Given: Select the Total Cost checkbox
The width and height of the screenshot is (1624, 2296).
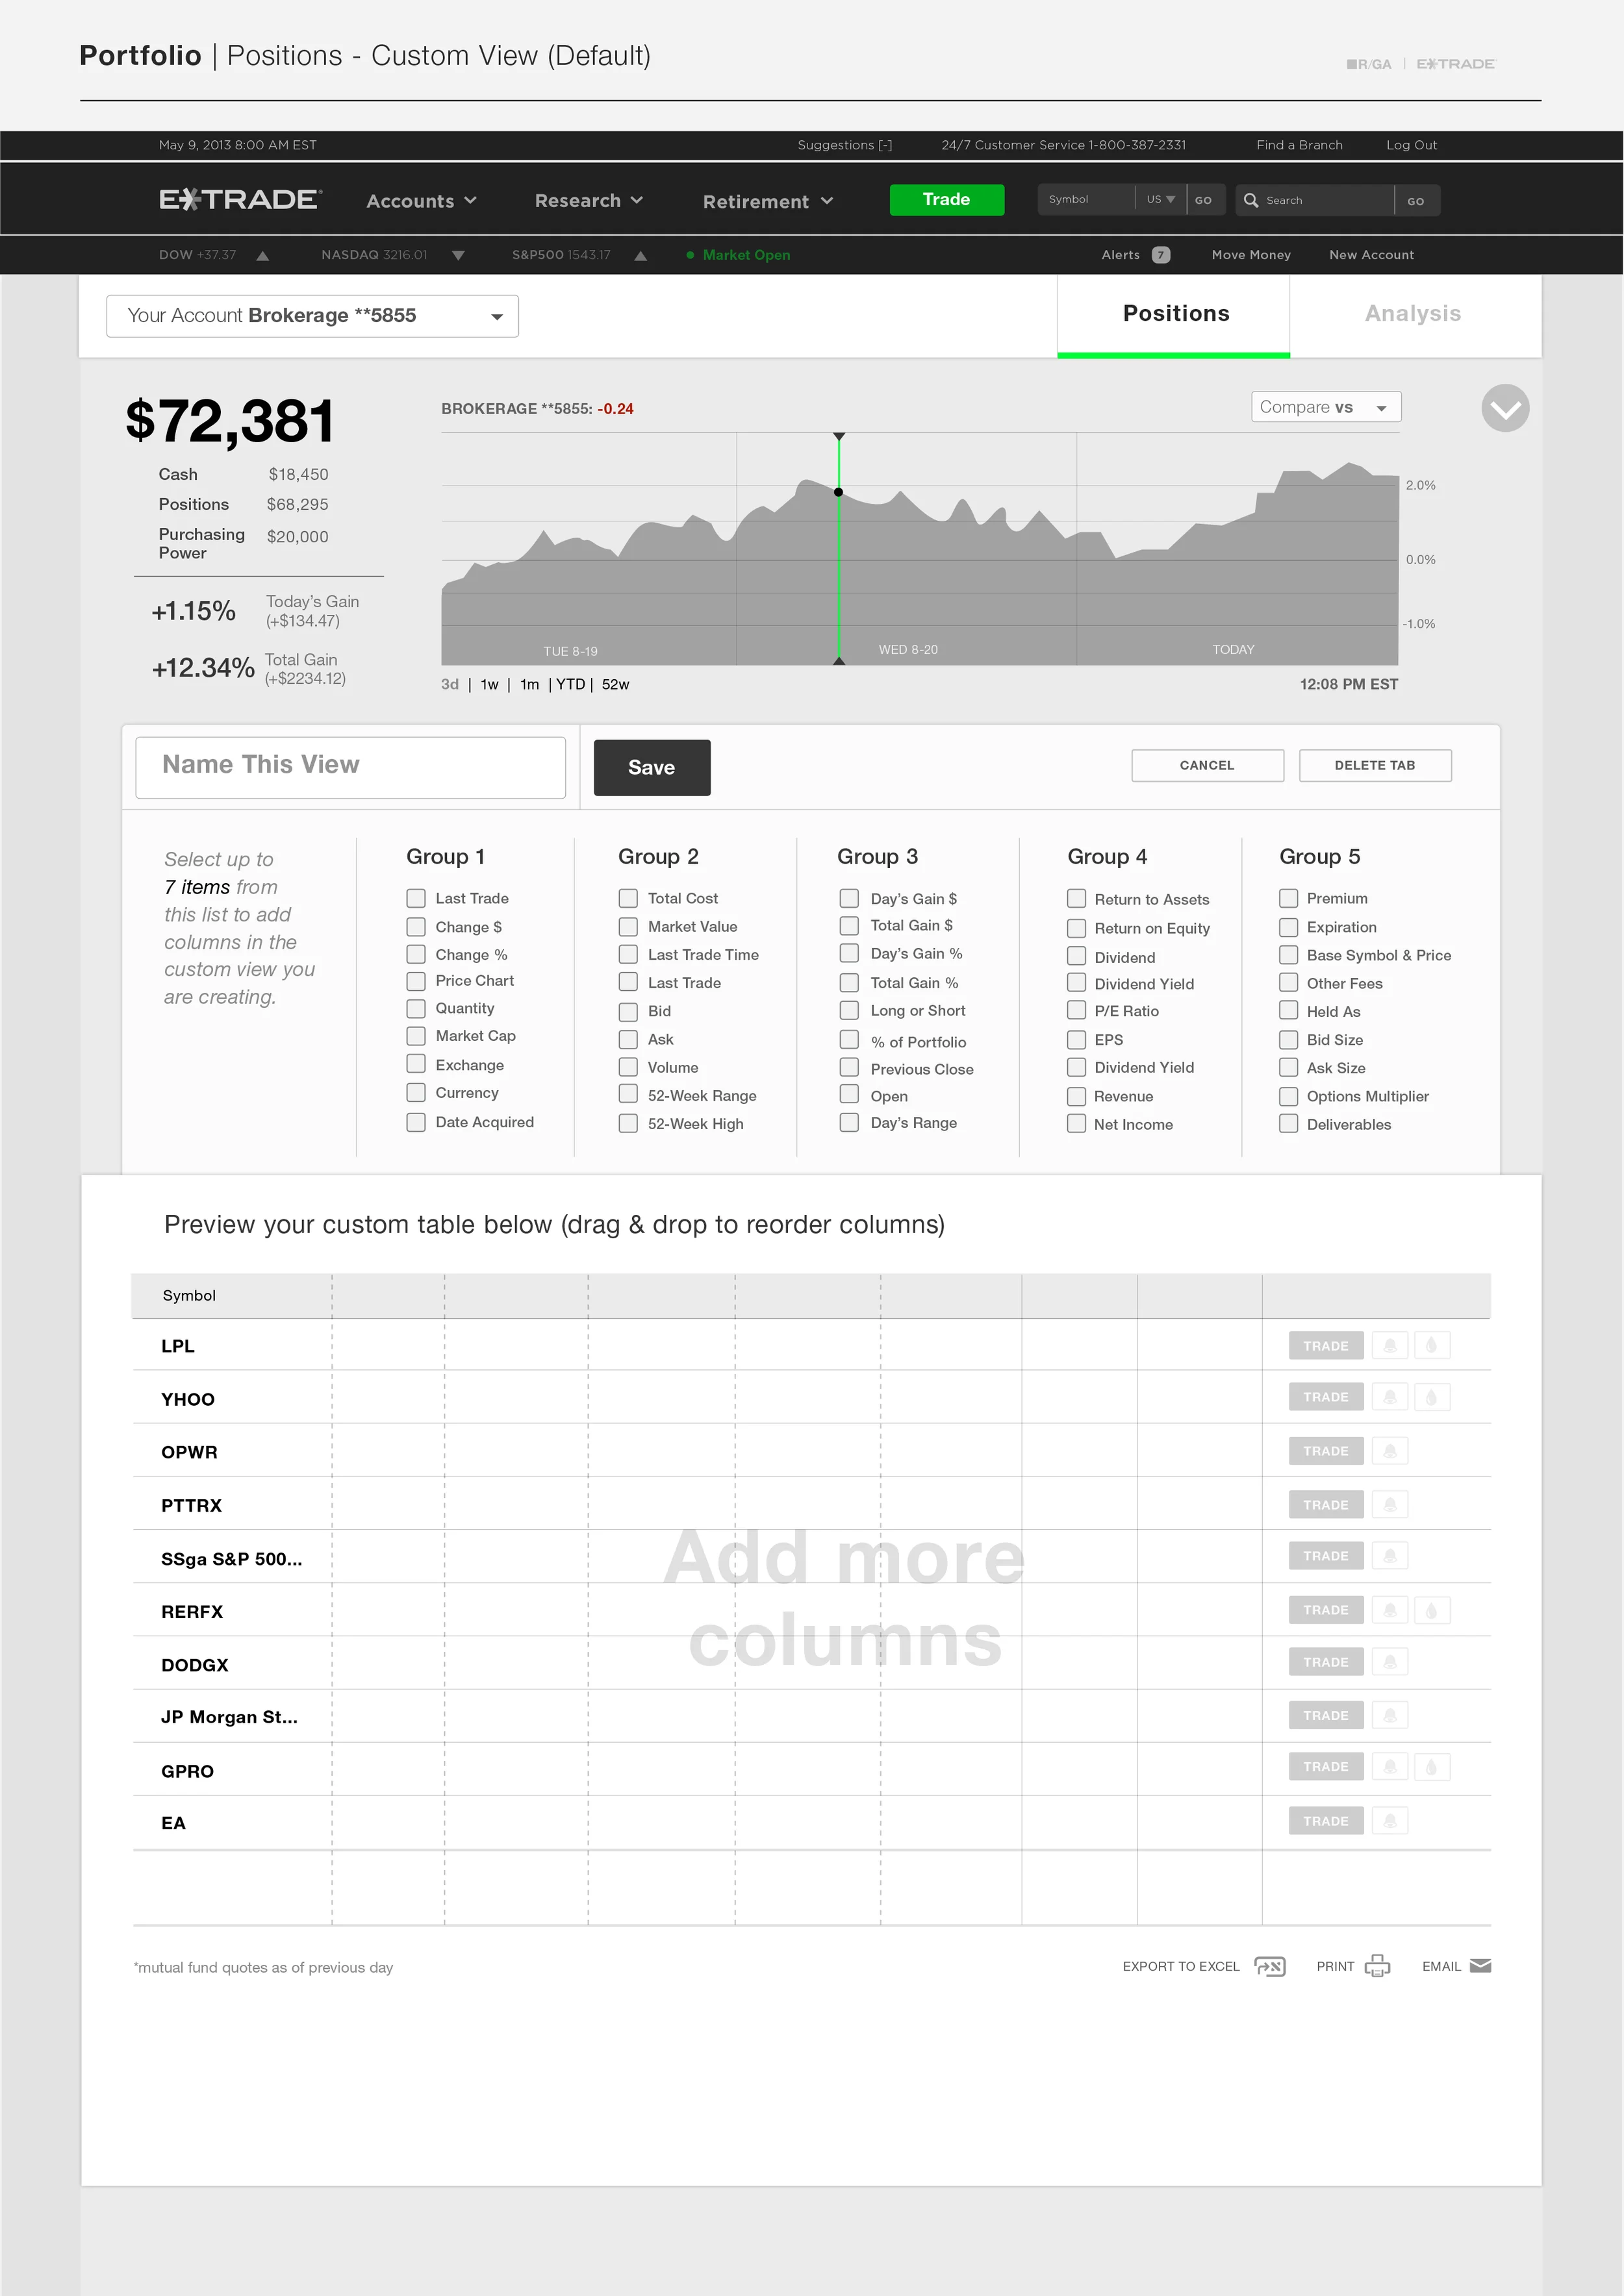Looking at the screenshot, I should [x=628, y=898].
